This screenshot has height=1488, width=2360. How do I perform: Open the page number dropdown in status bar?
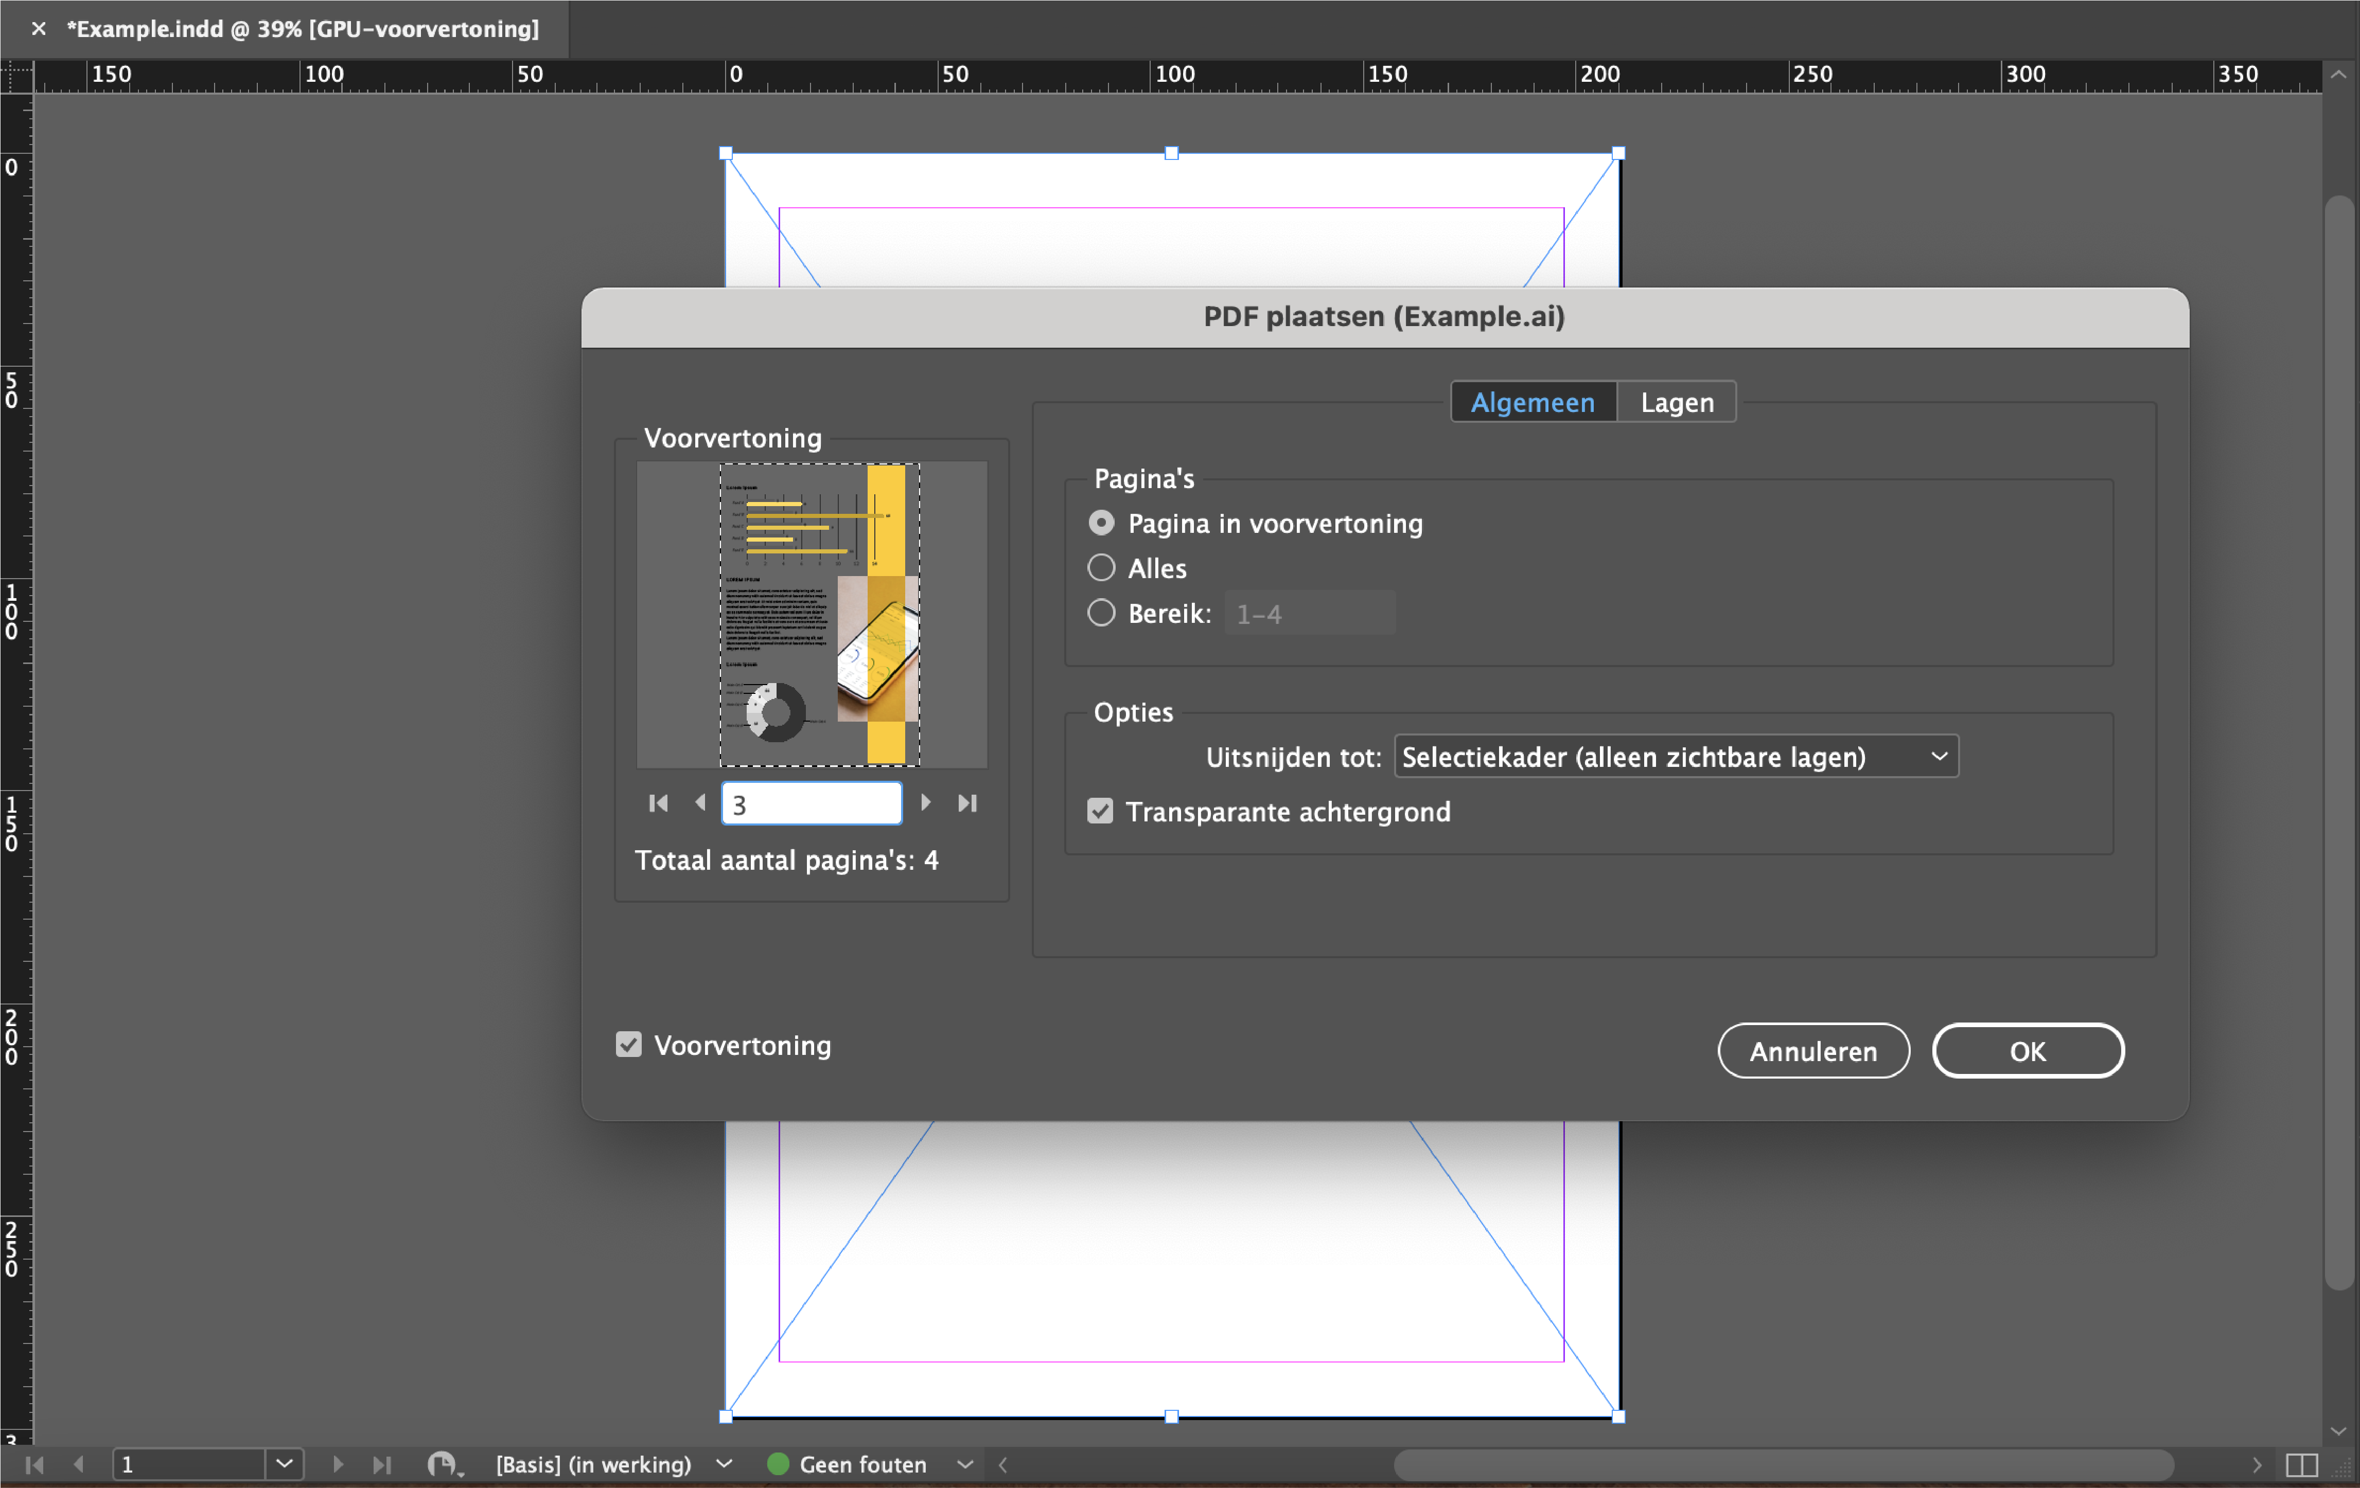[283, 1464]
